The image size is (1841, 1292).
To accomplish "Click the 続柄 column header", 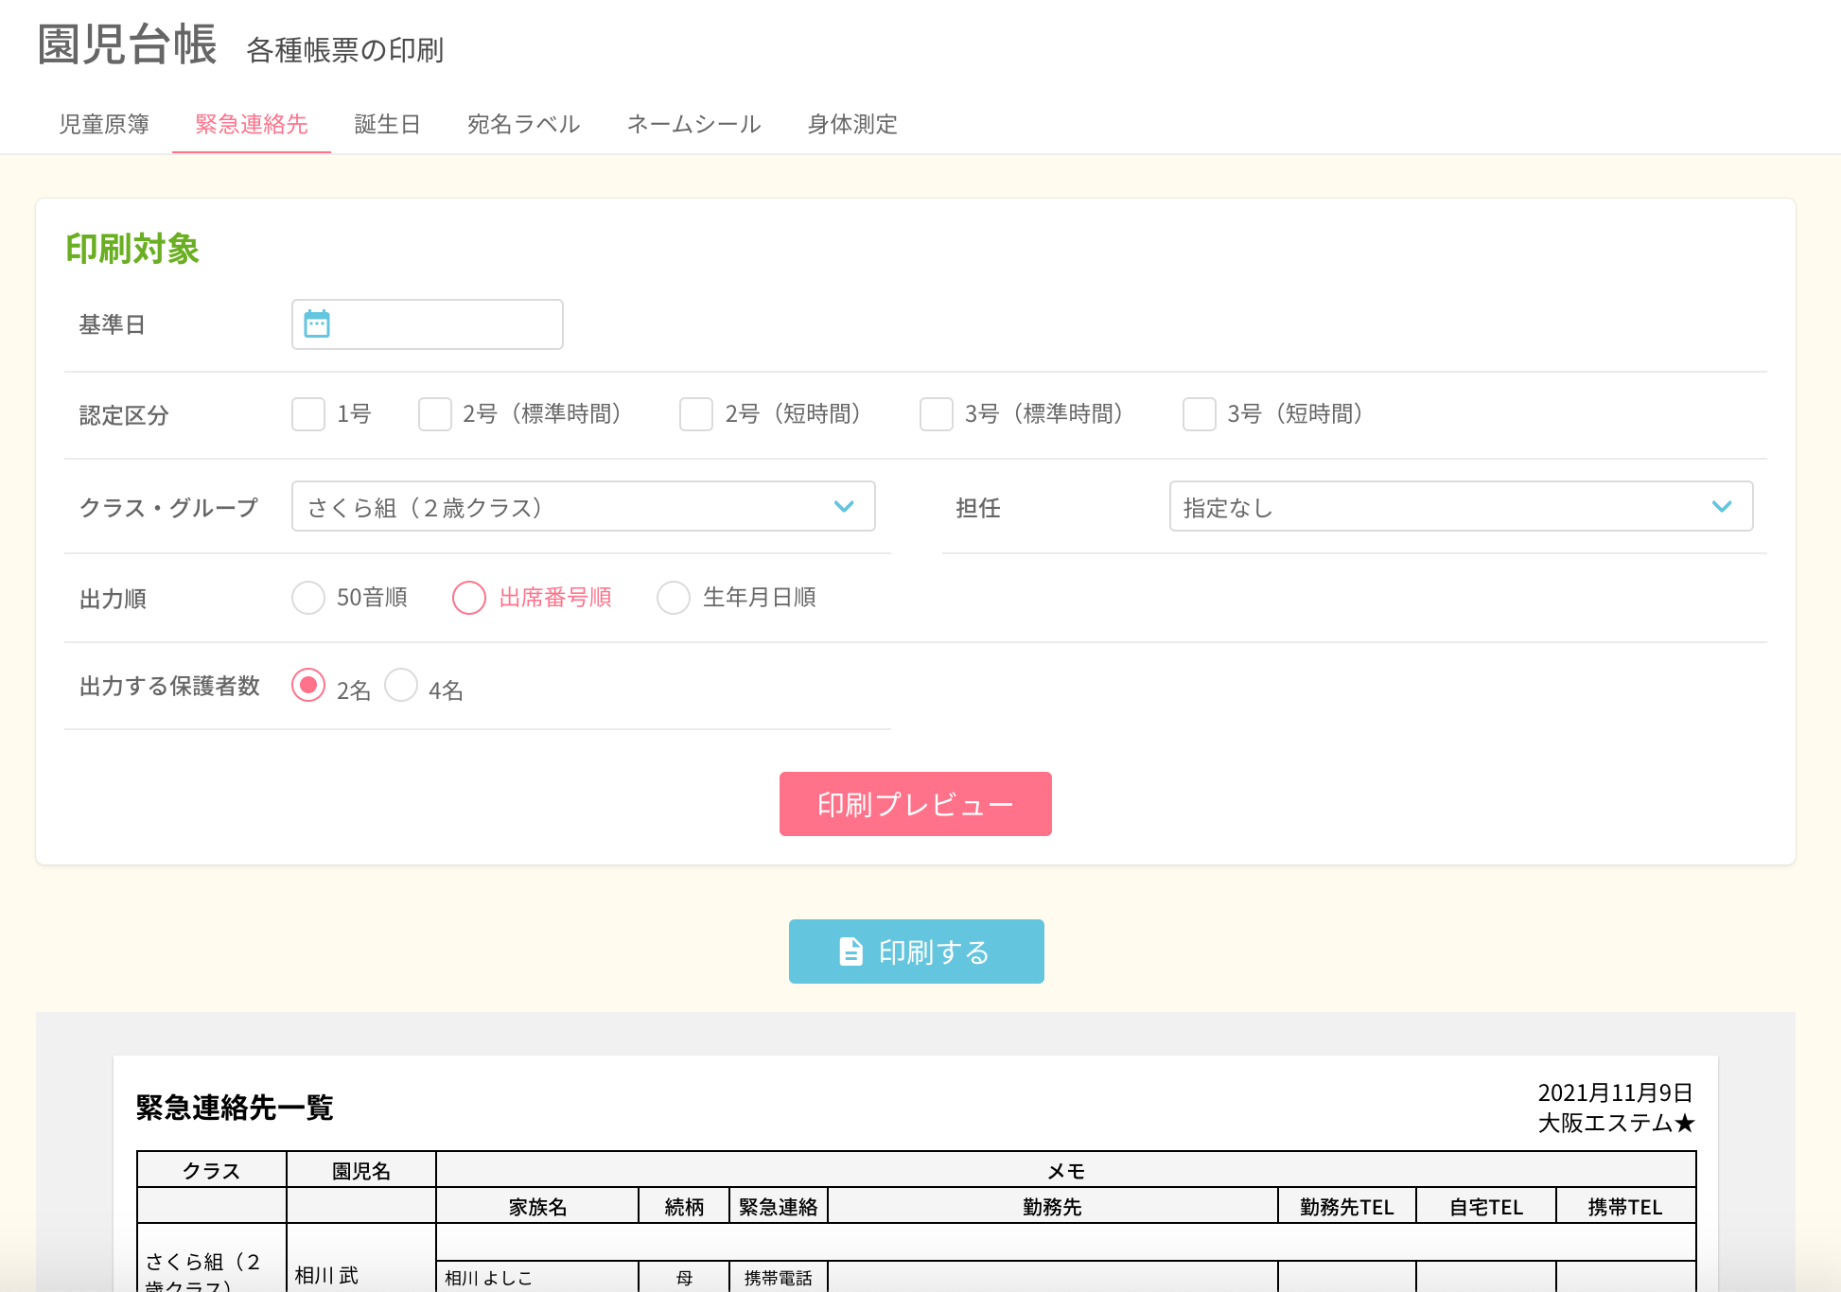I will [684, 1207].
